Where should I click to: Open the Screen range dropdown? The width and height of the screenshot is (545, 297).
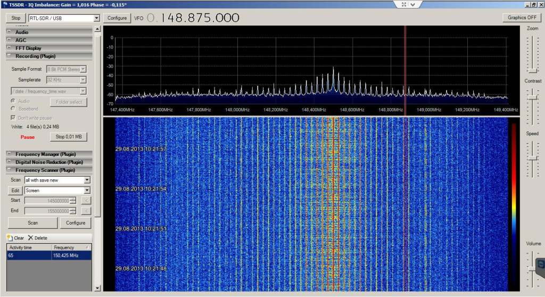point(87,191)
